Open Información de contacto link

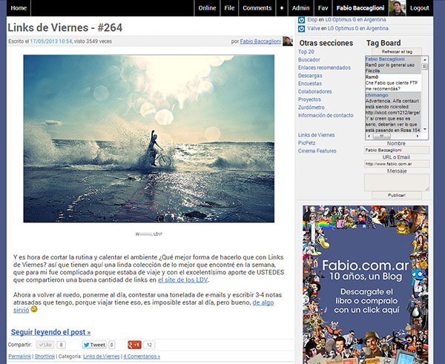point(326,115)
